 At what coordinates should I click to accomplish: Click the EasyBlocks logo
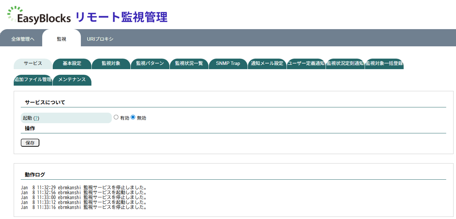point(39,15)
